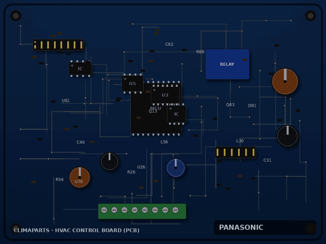Click the top-left mounting hole
Image resolution: width=326 pixels, height=244 pixels.
click(16, 16)
